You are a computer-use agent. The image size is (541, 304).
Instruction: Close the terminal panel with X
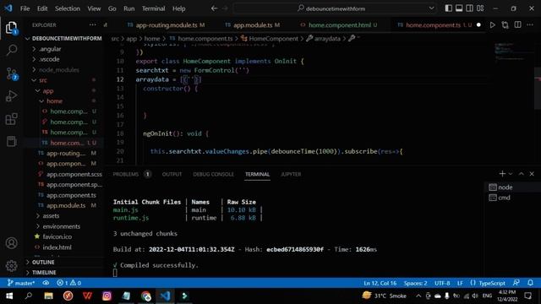532,174
